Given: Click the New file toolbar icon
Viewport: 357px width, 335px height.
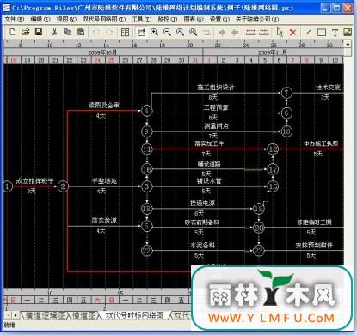Looking at the screenshot, I should click(13, 32).
